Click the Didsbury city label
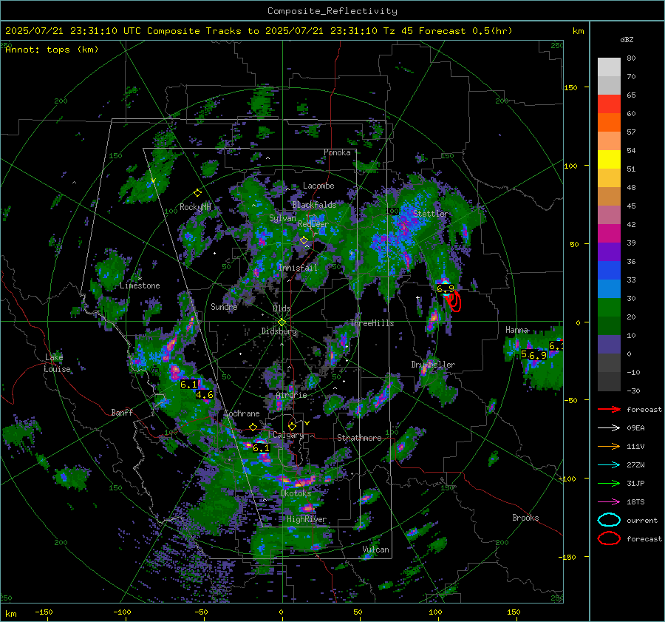 279,331
